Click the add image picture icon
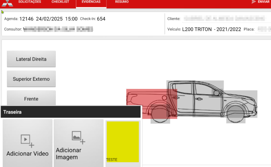Image resolution: width=271 pixels, height=167 pixels. point(78,138)
